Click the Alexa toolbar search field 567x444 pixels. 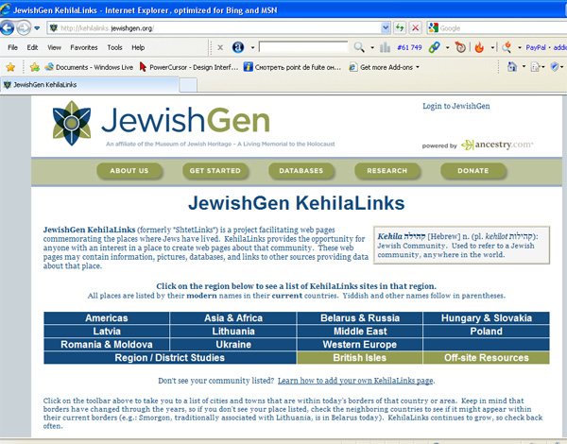click(x=303, y=47)
